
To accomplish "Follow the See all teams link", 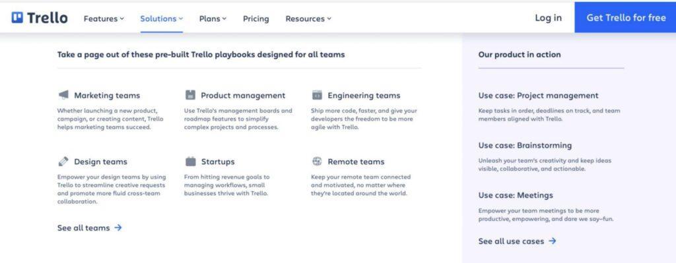I will point(84,227).
